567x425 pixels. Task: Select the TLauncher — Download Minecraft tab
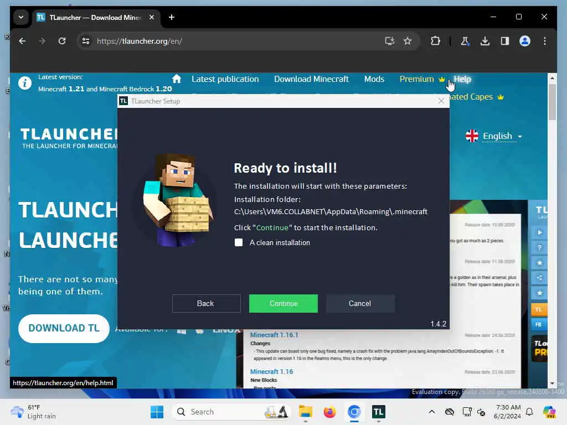[x=96, y=17]
